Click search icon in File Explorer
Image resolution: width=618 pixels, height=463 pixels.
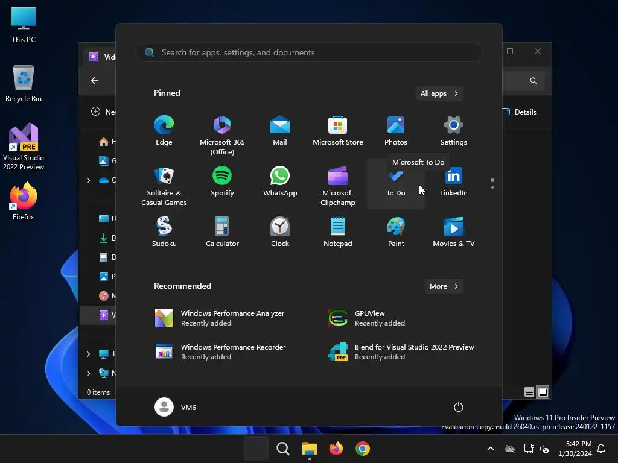[x=534, y=81]
